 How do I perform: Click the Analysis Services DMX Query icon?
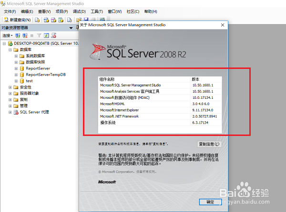53,20
